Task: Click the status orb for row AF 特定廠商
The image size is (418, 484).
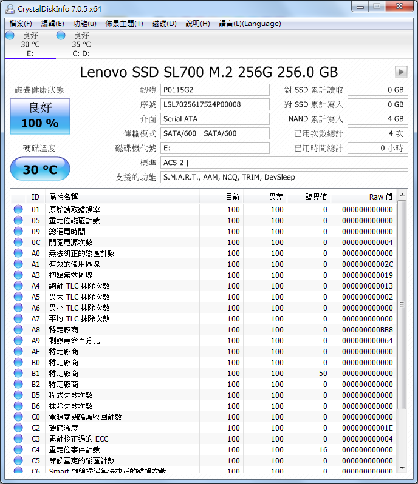Action: coord(18,351)
